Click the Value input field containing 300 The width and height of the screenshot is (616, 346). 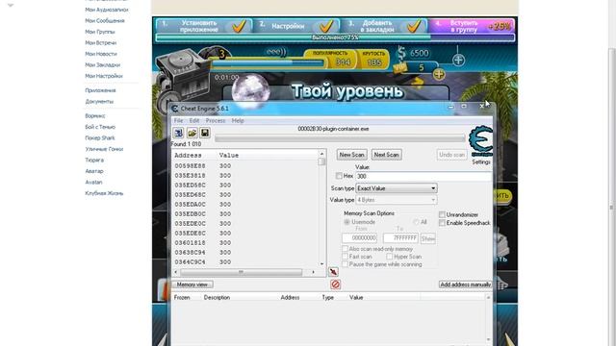423,176
